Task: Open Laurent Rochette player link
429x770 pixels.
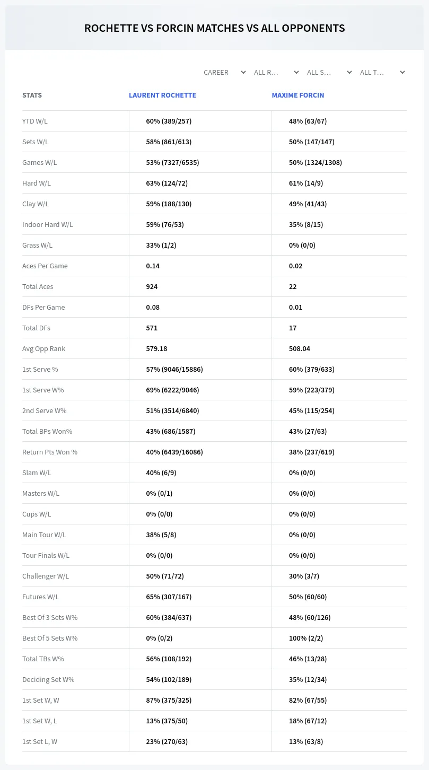Action: (162, 95)
